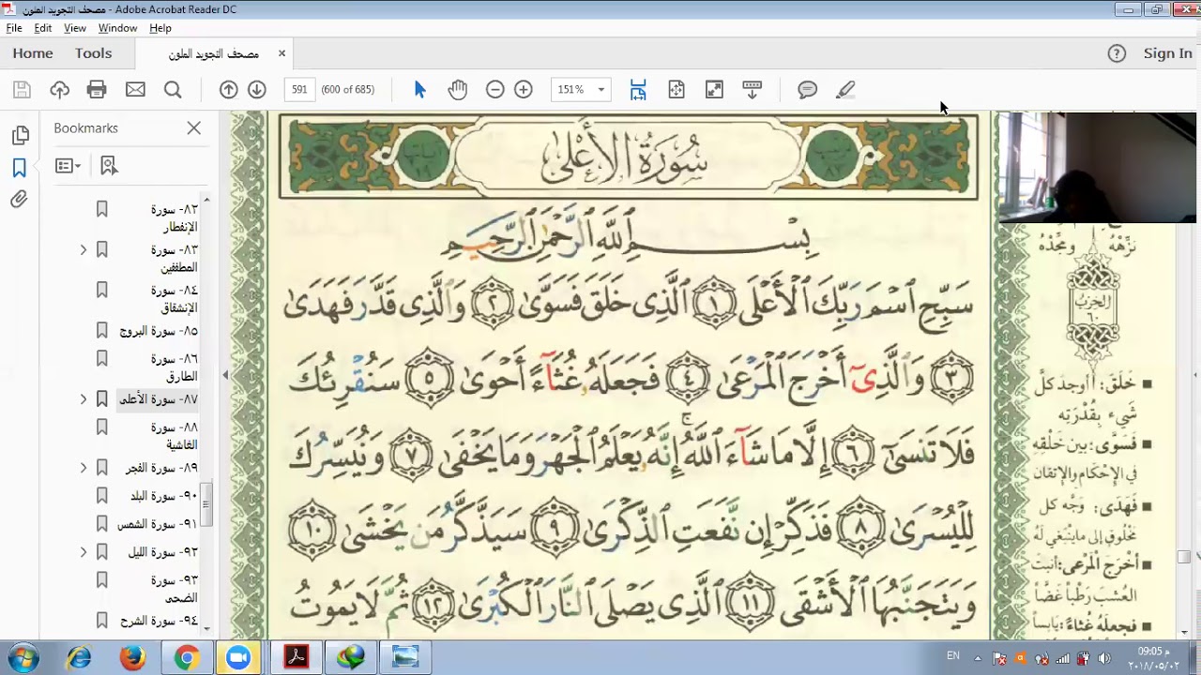Print the document using printer icon
The width and height of the screenshot is (1201, 675).
pyautogui.click(x=97, y=90)
